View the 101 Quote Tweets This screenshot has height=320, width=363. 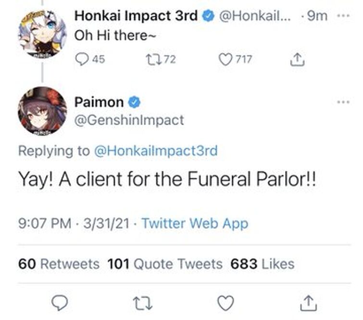[164, 263]
